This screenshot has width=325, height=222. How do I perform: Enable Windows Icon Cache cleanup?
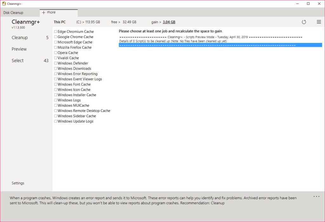[x=56, y=90]
